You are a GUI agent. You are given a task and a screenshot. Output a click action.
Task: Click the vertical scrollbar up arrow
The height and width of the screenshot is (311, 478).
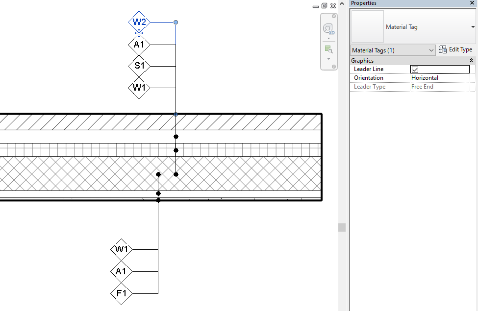342,3
